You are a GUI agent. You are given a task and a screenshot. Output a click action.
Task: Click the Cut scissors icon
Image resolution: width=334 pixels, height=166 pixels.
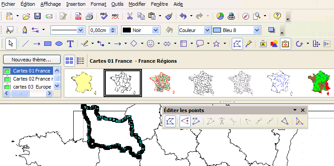click(129, 16)
